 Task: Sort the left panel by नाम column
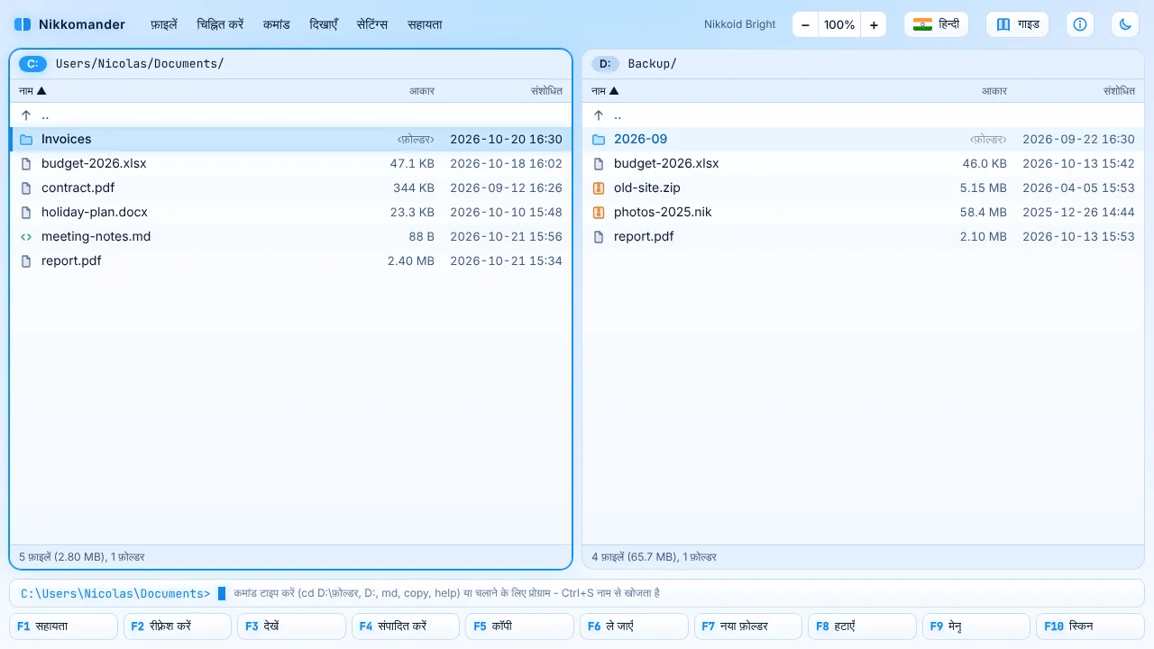tap(32, 90)
